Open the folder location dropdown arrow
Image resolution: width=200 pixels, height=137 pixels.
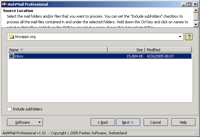(x=180, y=37)
